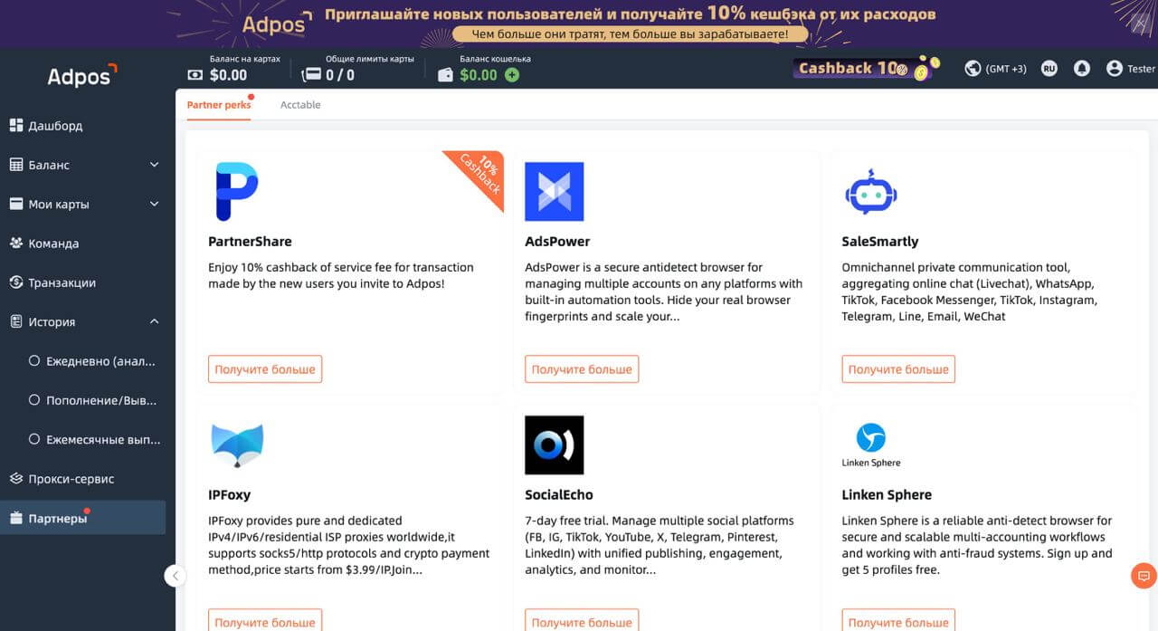This screenshot has height=631, width=1158.
Task: Click the card balance money icon
Action: [x=195, y=75]
